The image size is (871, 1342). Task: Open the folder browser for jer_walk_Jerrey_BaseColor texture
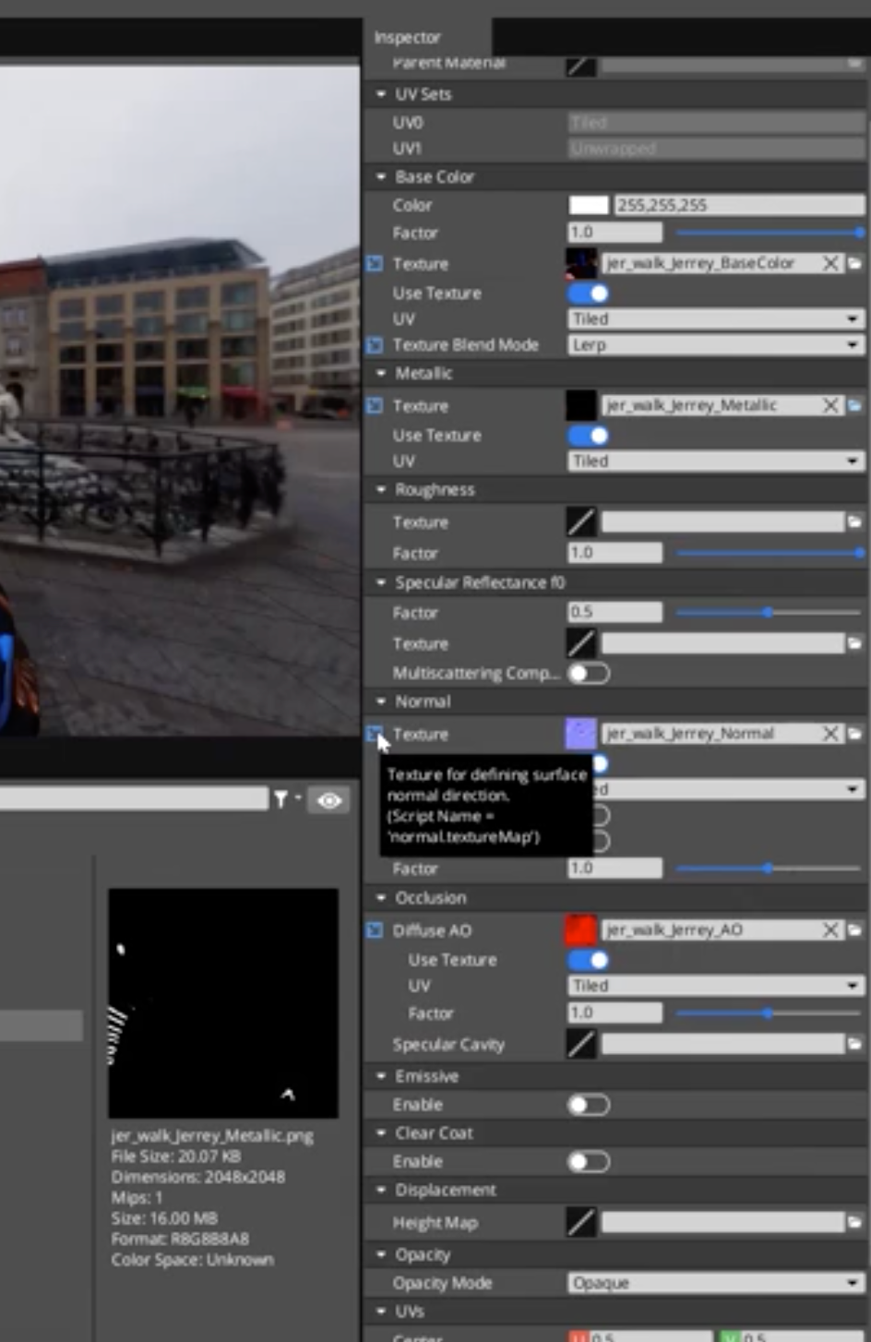[857, 263]
